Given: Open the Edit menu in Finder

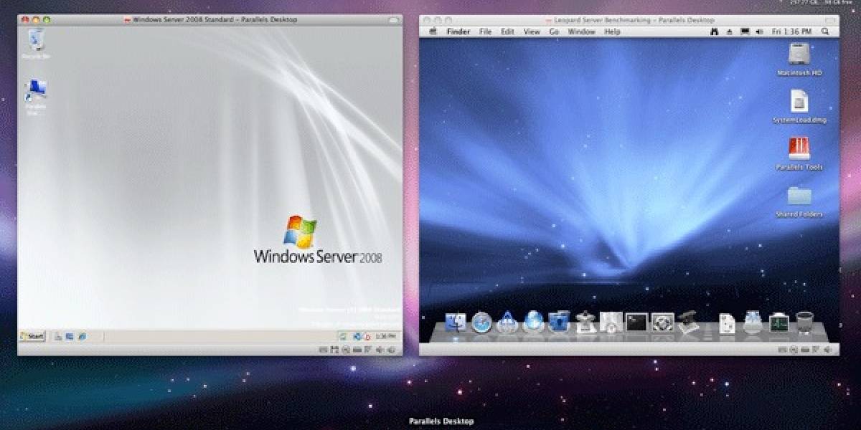Looking at the screenshot, I should 508,32.
